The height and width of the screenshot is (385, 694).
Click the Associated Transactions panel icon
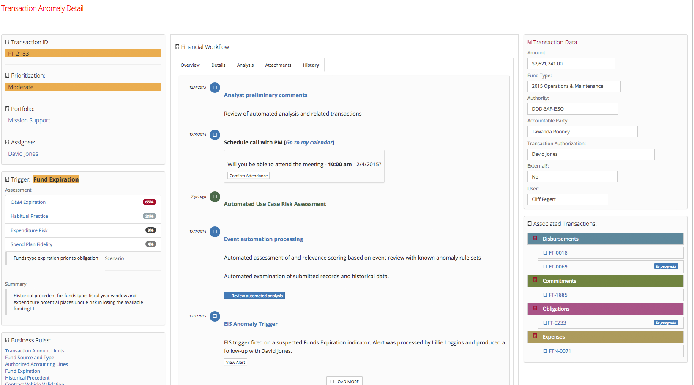tap(530, 224)
